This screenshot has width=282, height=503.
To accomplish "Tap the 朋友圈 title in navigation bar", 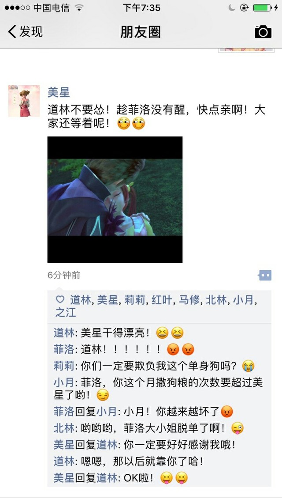I will (x=141, y=32).
